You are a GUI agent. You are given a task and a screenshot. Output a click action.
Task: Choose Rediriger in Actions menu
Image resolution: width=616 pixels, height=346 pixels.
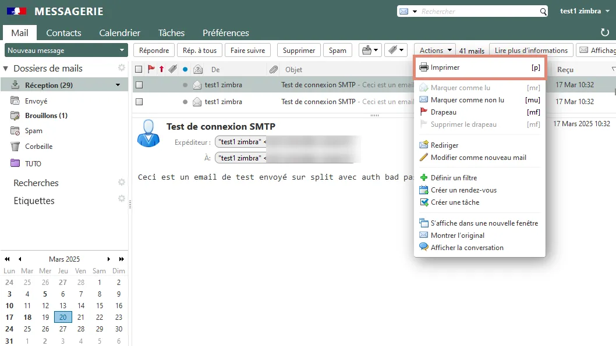pyautogui.click(x=480, y=145)
